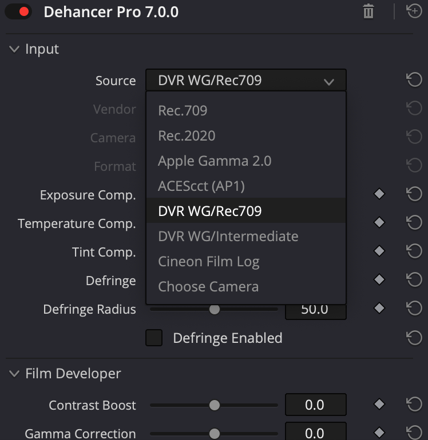The image size is (428, 440).
Task: Add keyframe for Contrast Boost
Action: point(379,405)
